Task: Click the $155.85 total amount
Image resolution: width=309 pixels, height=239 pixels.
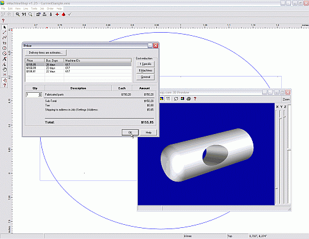Action: [x=147, y=122]
